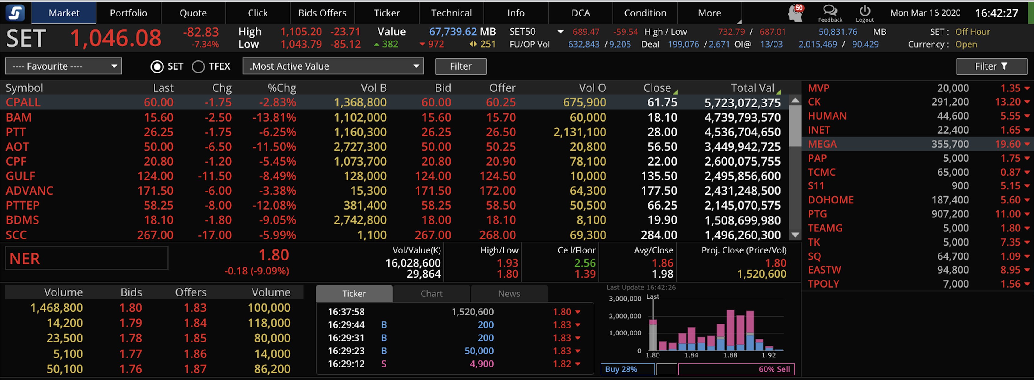
Task: Click the Symbol column header
Action: coord(24,88)
